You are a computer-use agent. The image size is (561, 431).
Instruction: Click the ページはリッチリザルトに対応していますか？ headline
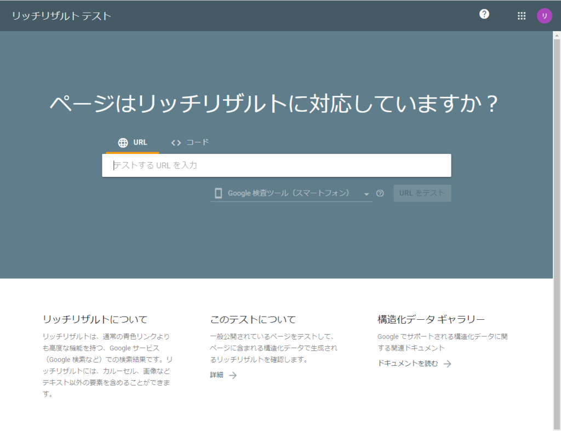274,104
